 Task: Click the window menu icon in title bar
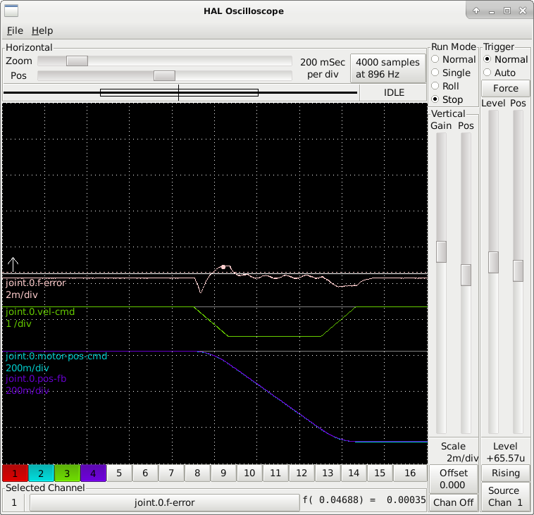pos(11,11)
